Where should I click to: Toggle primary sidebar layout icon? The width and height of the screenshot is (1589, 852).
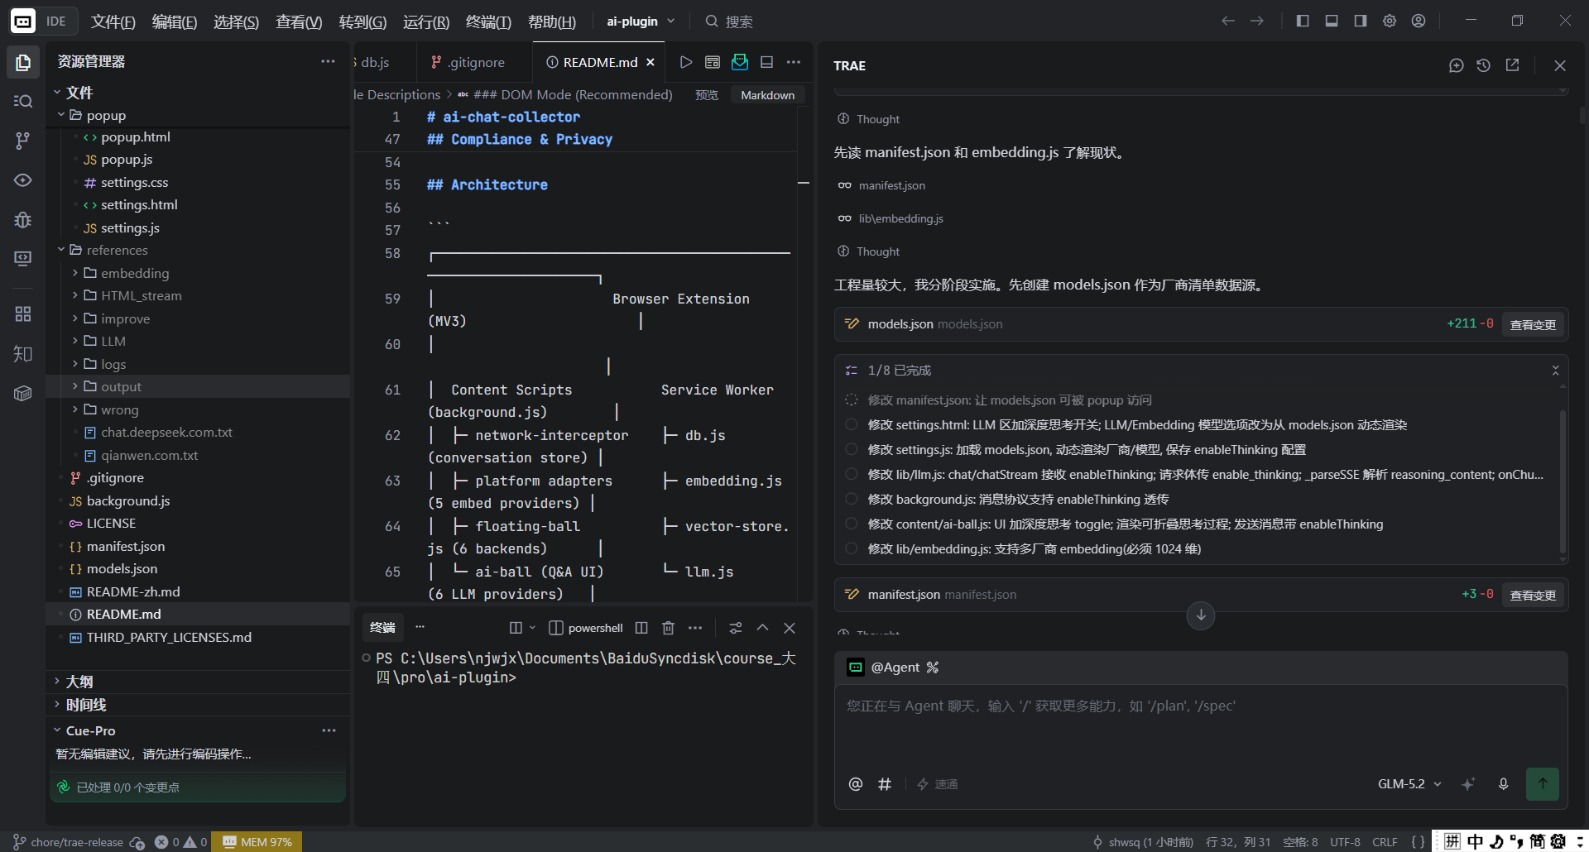point(1303,21)
